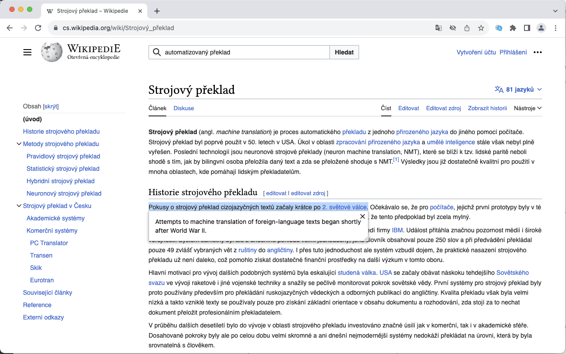This screenshot has height=354, width=566.
Task: Open the Extensions puzzle-piece icon
Action: 513,27
